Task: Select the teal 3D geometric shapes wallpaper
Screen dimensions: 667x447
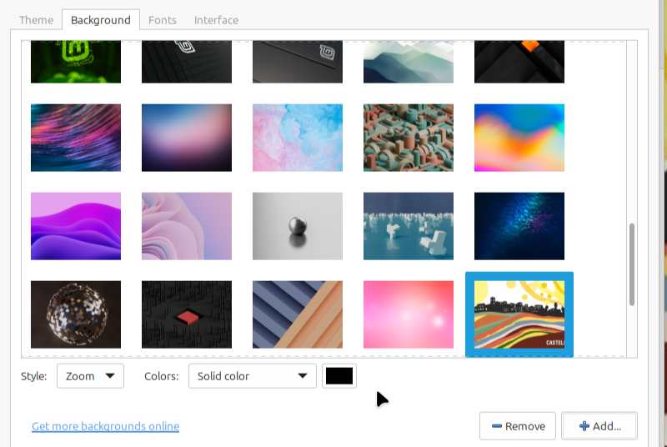Action: click(x=409, y=138)
